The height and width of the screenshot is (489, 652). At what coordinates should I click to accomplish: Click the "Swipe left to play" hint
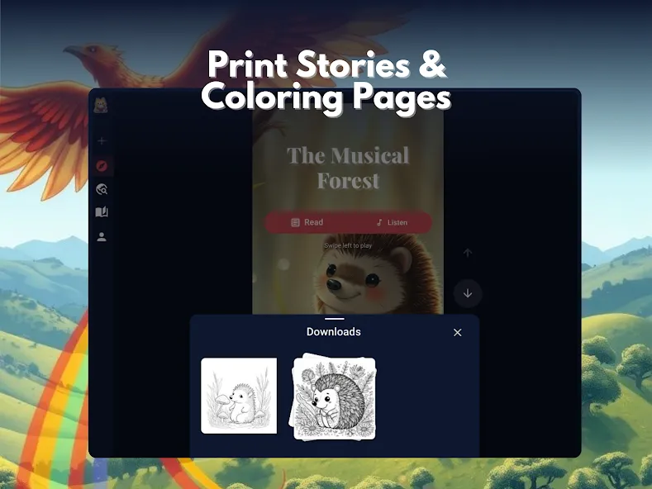pos(348,246)
